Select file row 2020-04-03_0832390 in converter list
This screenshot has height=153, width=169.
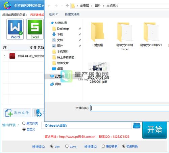(23, 56)
